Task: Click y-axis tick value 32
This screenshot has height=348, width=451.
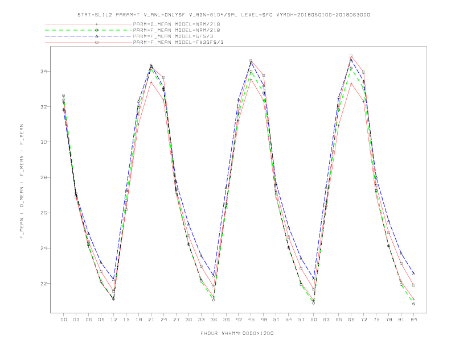Action: tap(43, 106)
